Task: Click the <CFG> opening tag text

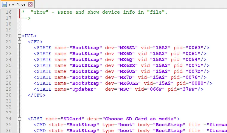Action: tap(35, 42)
